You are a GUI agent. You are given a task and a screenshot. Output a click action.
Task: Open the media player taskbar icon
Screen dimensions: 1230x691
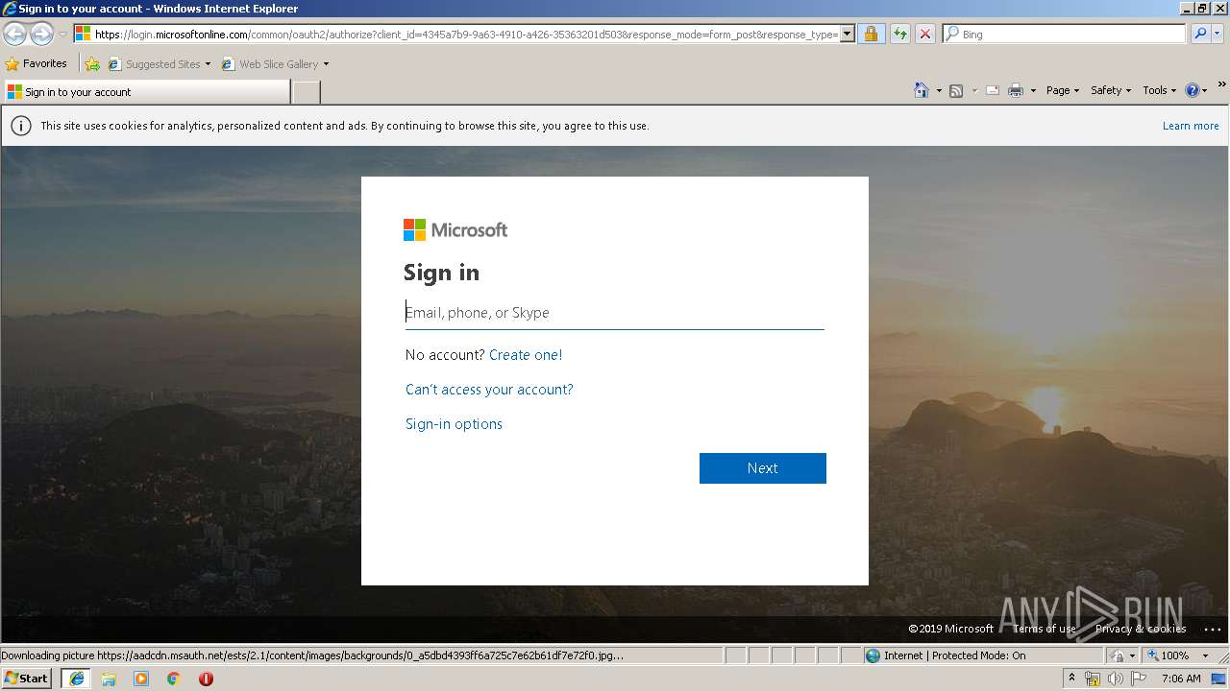[141, 679]
